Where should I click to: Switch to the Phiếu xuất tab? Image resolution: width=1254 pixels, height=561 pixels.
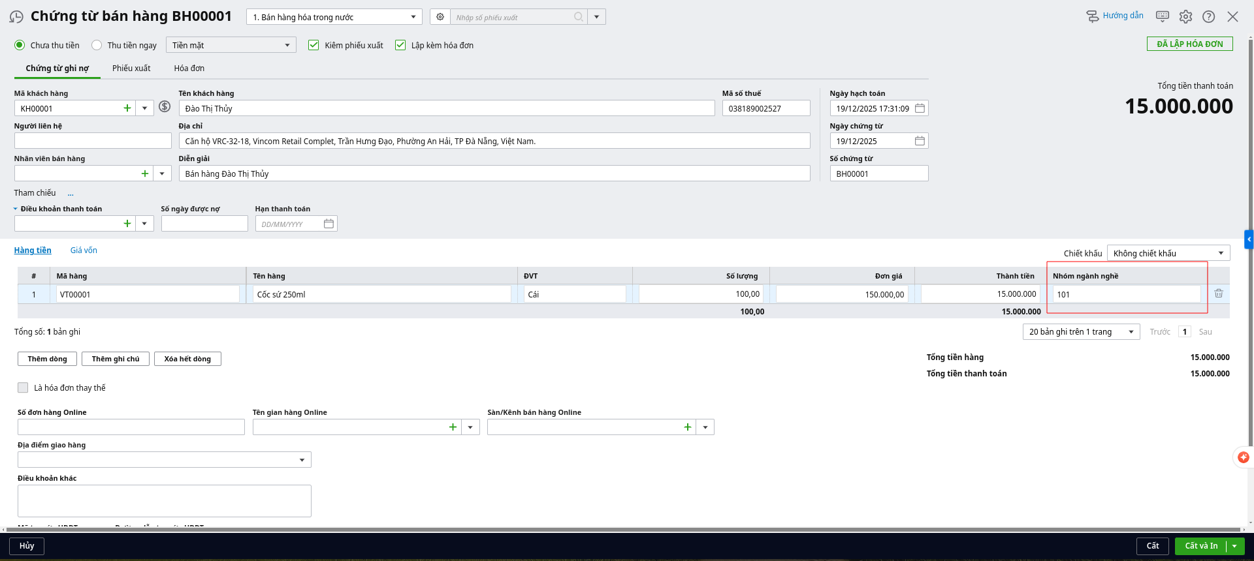[x=131, y=68]
